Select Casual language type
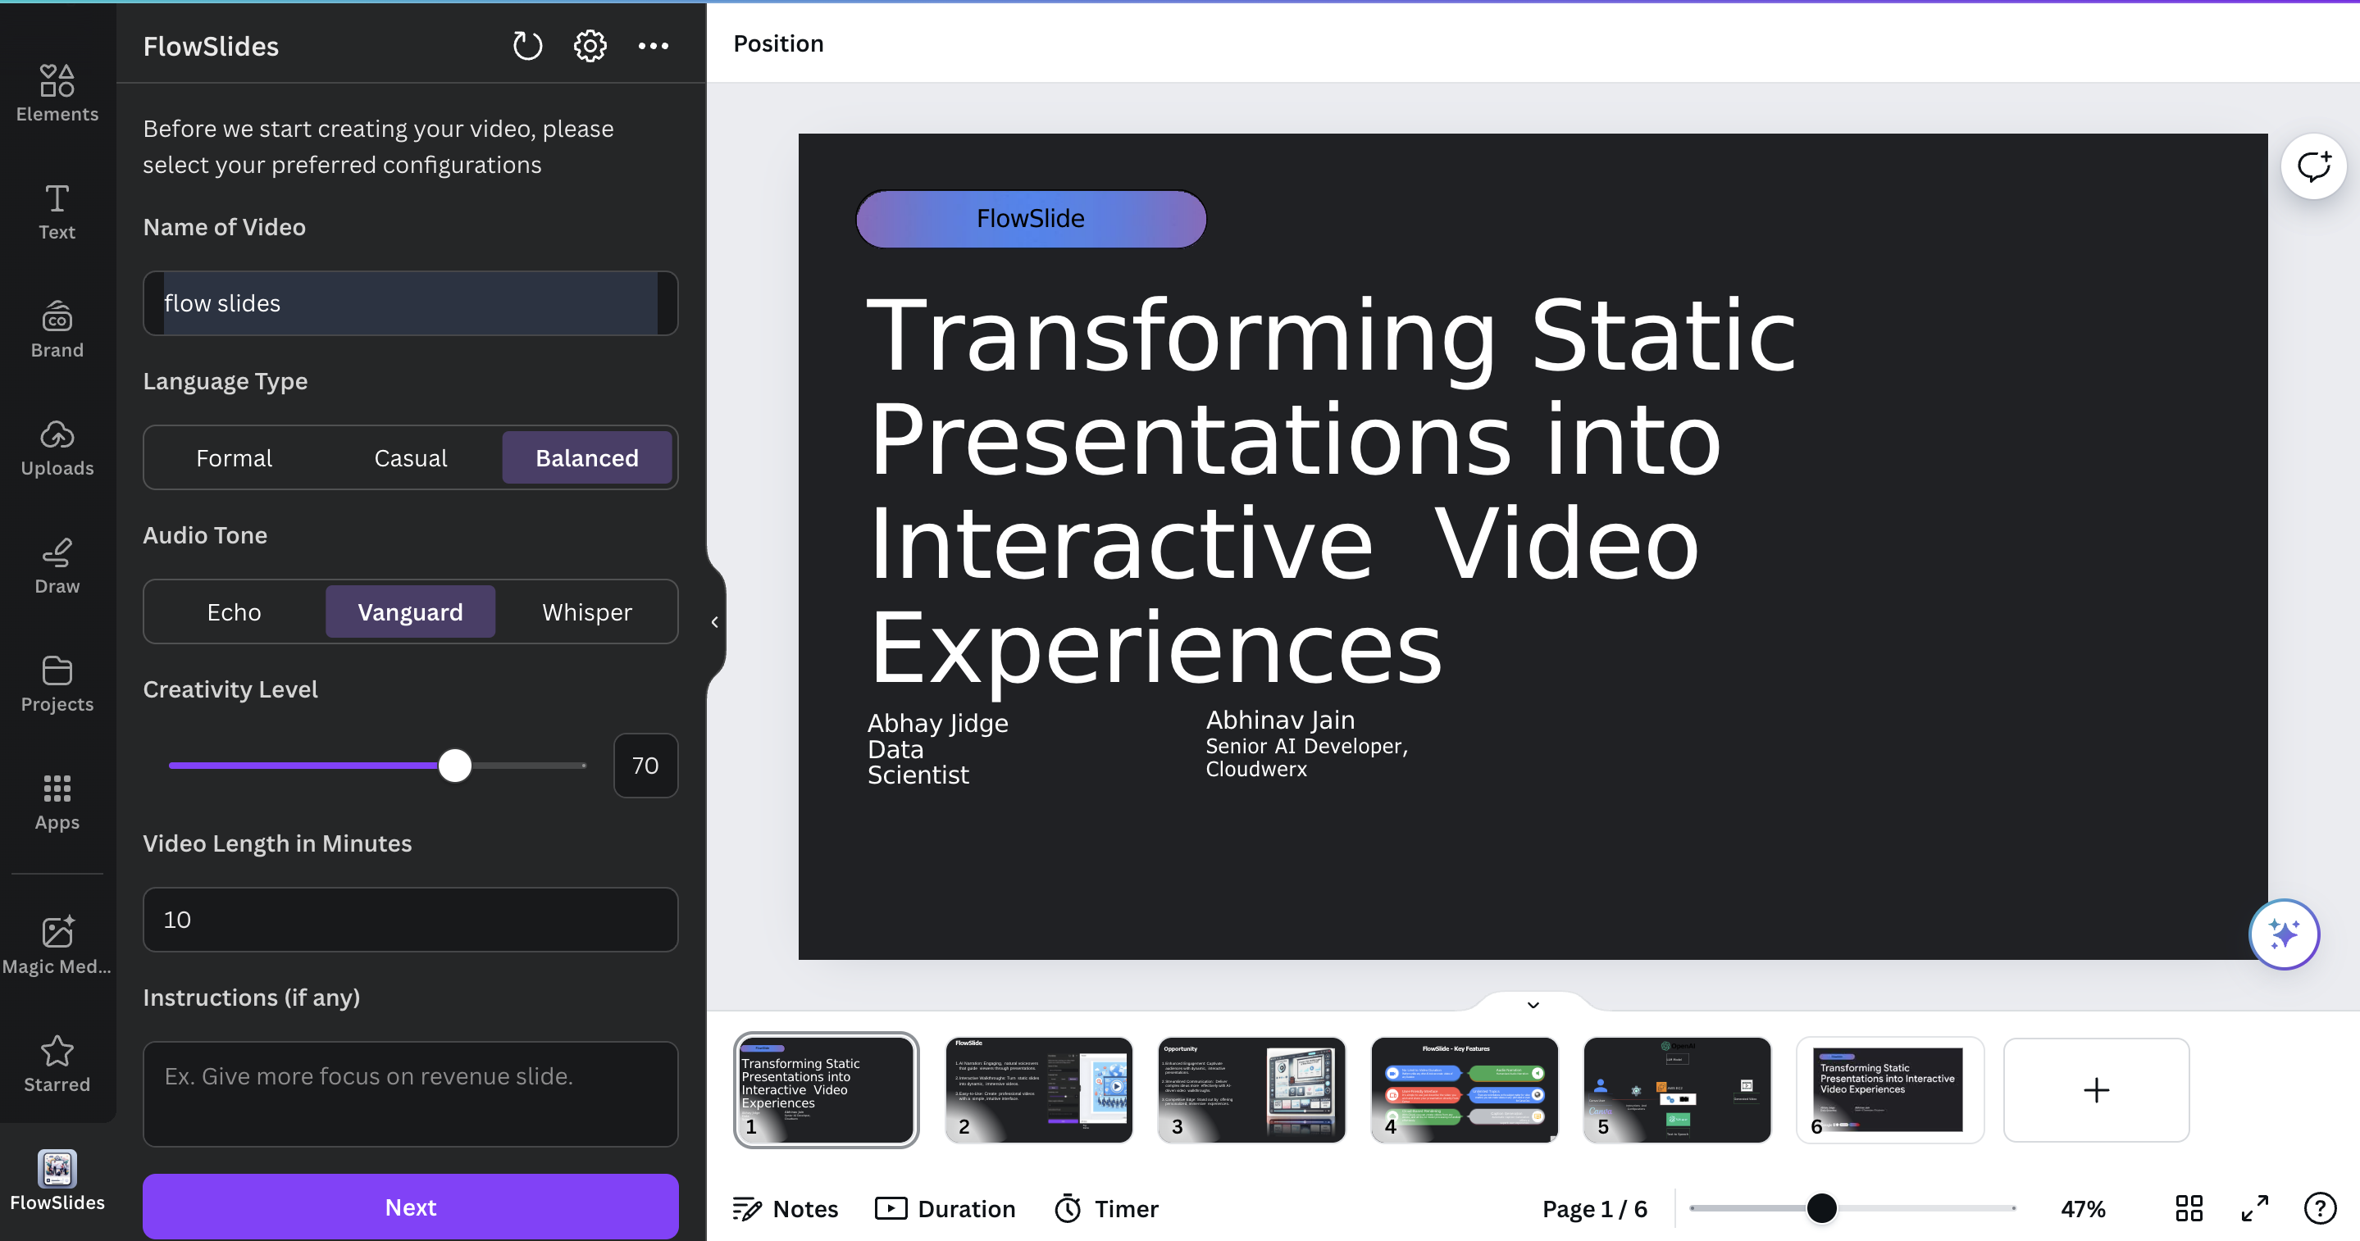Viewport: 2360px width, 1241px height. pyautogui.click(x=411, y=458)
